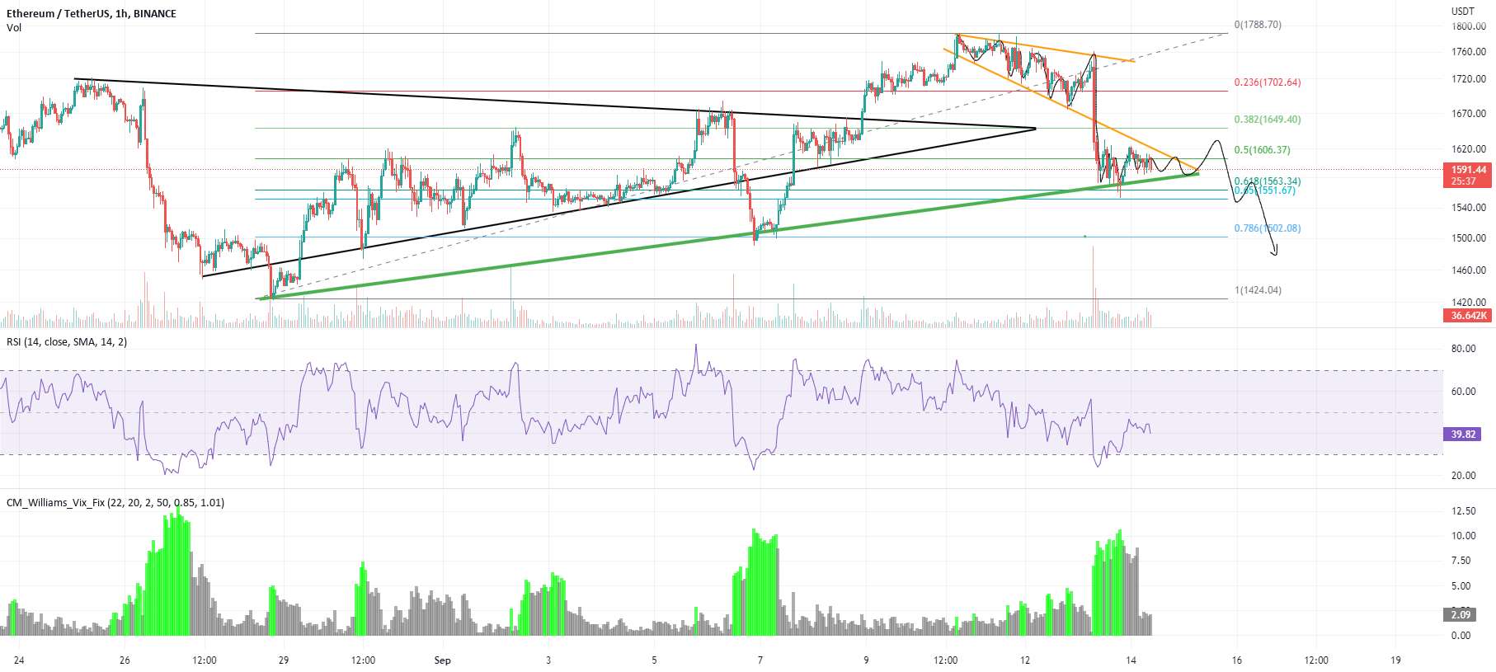Click the 14 date label on time axis
Image resolution: width=1496 pixels, height=672 pixels.
tap(1131, 660)
